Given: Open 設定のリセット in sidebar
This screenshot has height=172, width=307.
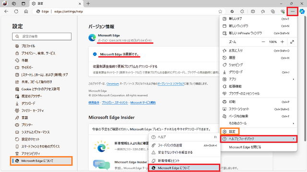Looking at the screenshot, I should [x=42, y=139].
